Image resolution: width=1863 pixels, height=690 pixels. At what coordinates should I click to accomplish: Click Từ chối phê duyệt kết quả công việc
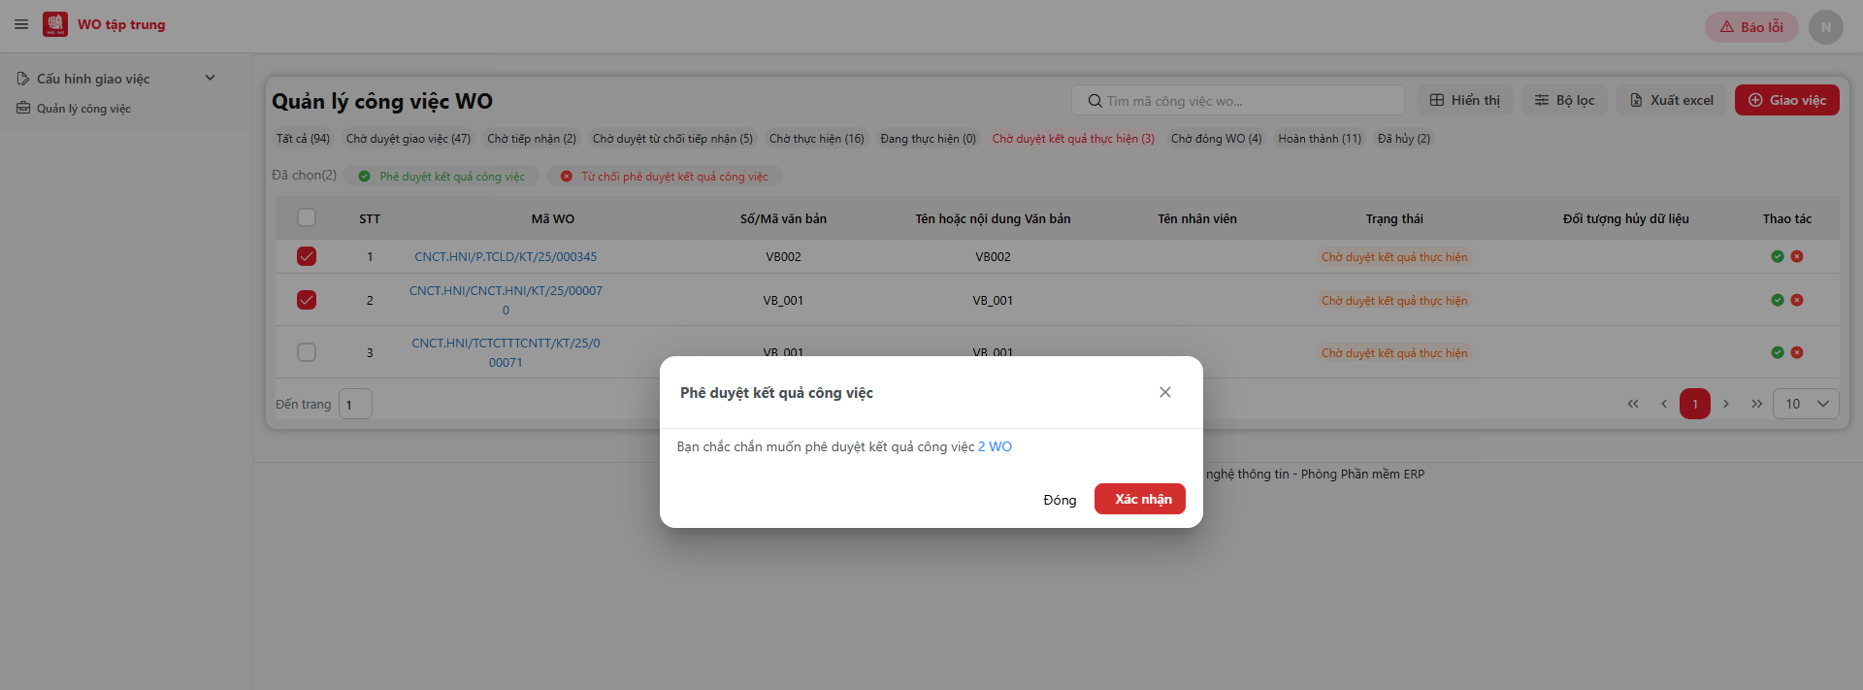click(x=665, y=177)
